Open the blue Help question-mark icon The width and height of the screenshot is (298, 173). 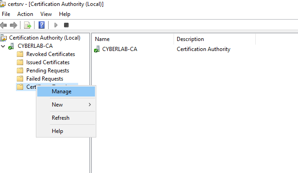pyautogui.click(x=42, y=25)
